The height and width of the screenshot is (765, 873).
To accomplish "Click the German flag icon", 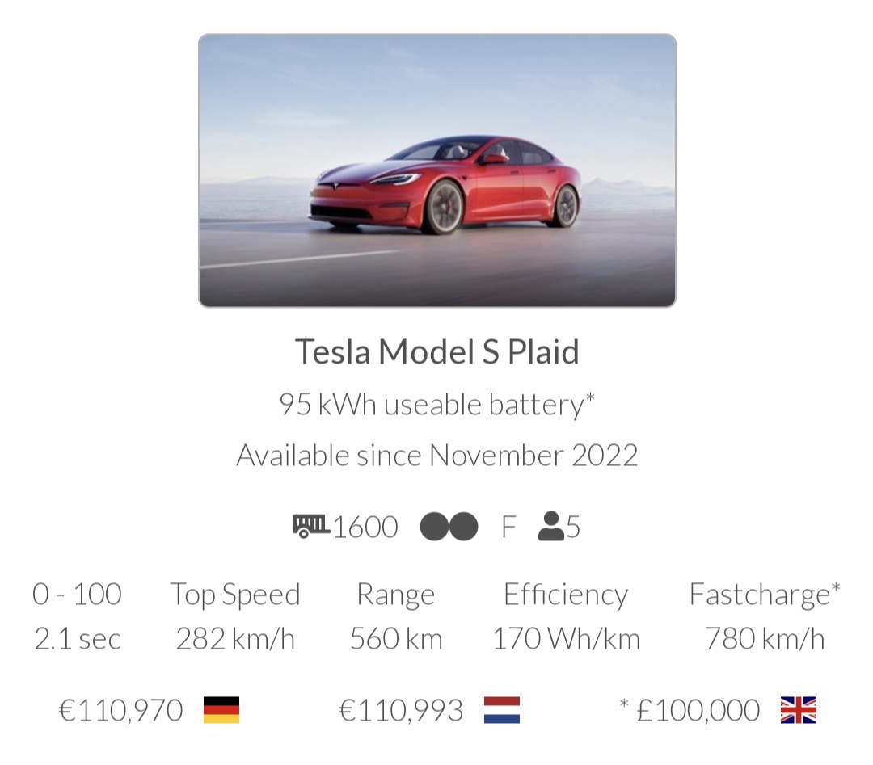I will pyautogui.click(x=221, y=710).
